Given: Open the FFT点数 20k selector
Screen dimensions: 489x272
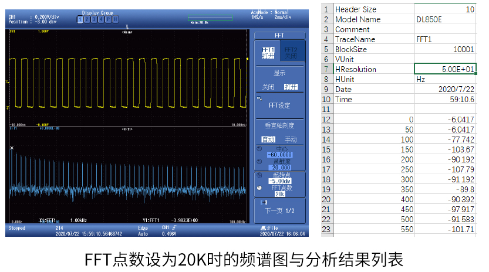Looking at the screenshot, I should pos(279,193).
